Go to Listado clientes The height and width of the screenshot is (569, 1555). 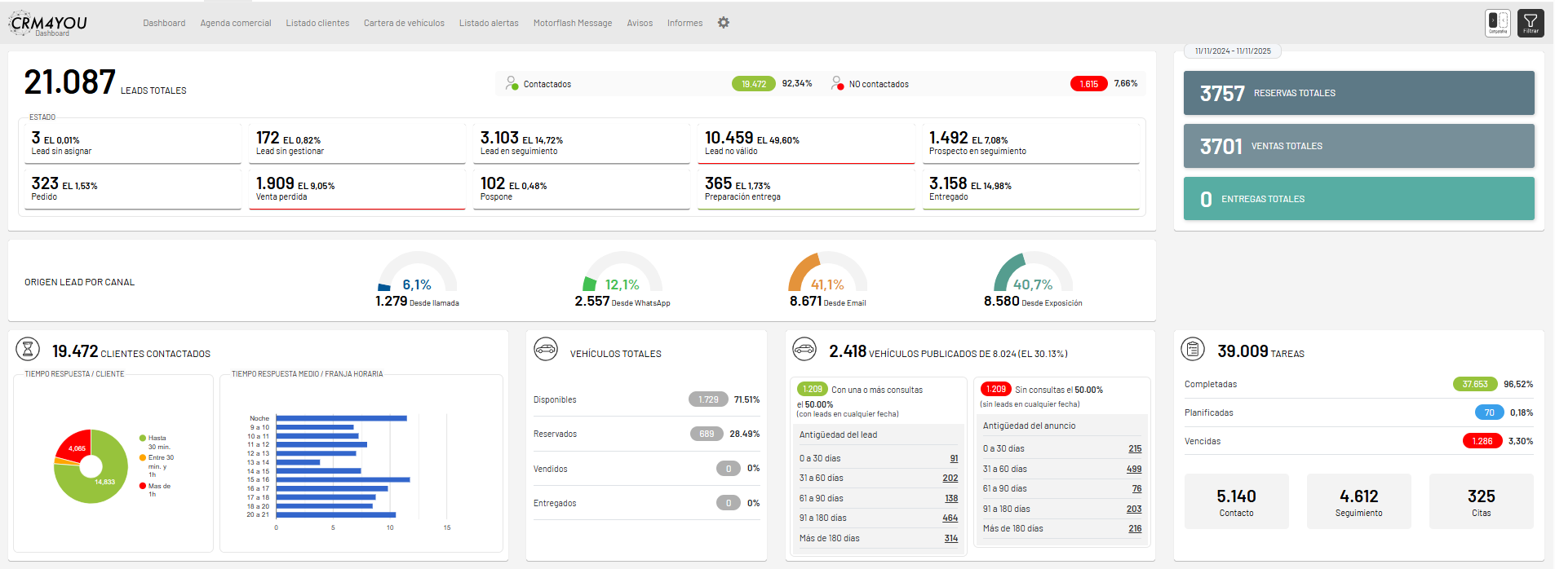coord(317,23)
